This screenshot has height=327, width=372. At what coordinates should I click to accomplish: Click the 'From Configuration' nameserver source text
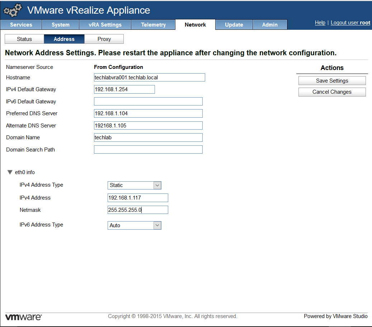click(118, 67)
